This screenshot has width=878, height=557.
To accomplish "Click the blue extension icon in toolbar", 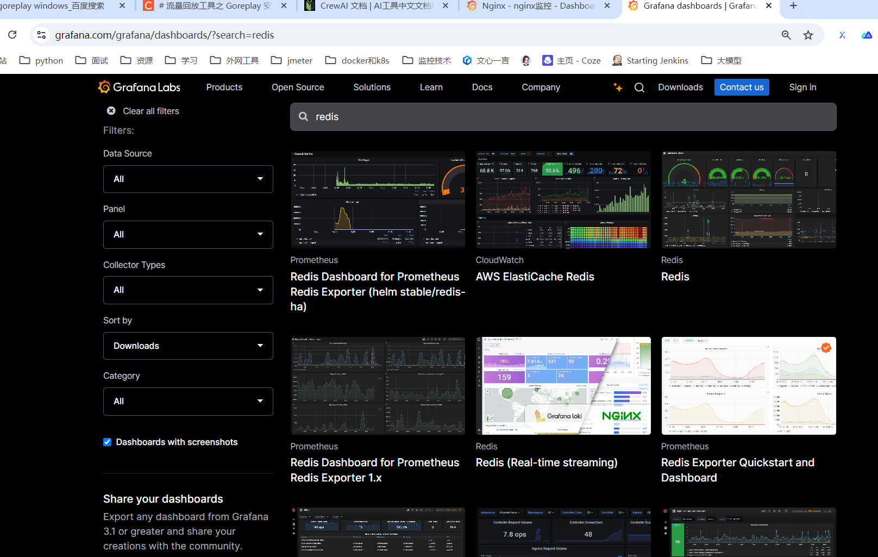I will click(867, 35).
